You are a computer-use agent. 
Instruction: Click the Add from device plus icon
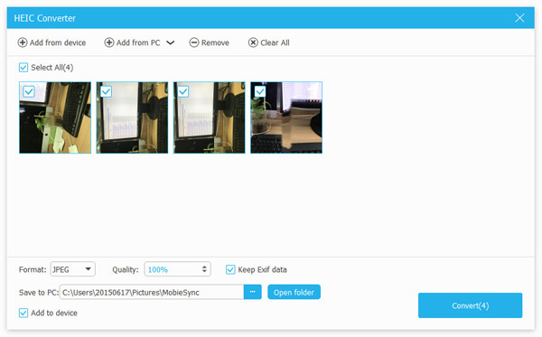coord(23,42)
